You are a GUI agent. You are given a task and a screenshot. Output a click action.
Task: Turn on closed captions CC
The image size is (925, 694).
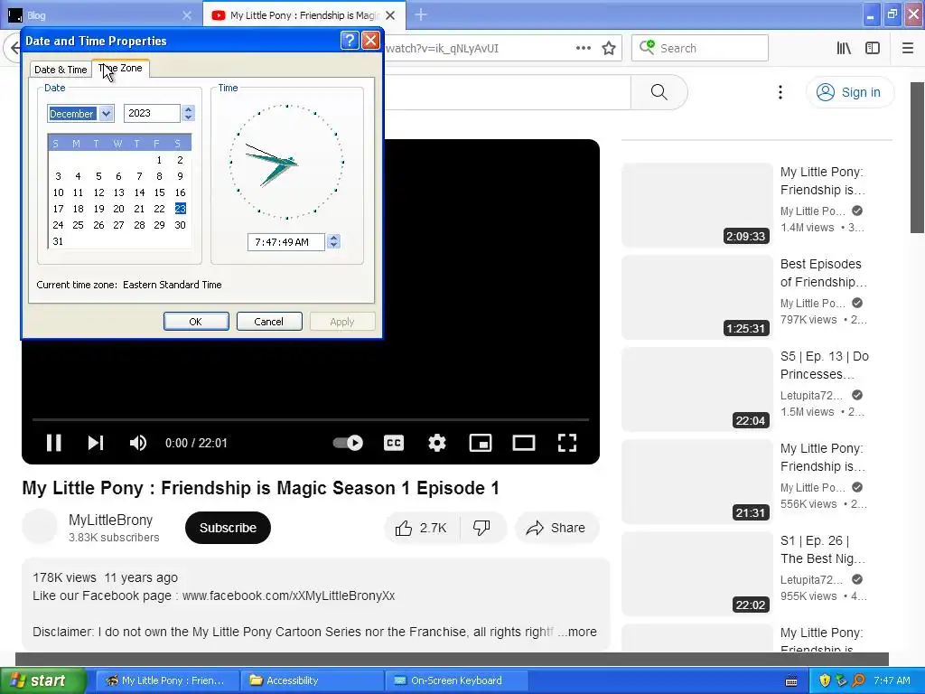pyautogui.click(x=394, y=443)
